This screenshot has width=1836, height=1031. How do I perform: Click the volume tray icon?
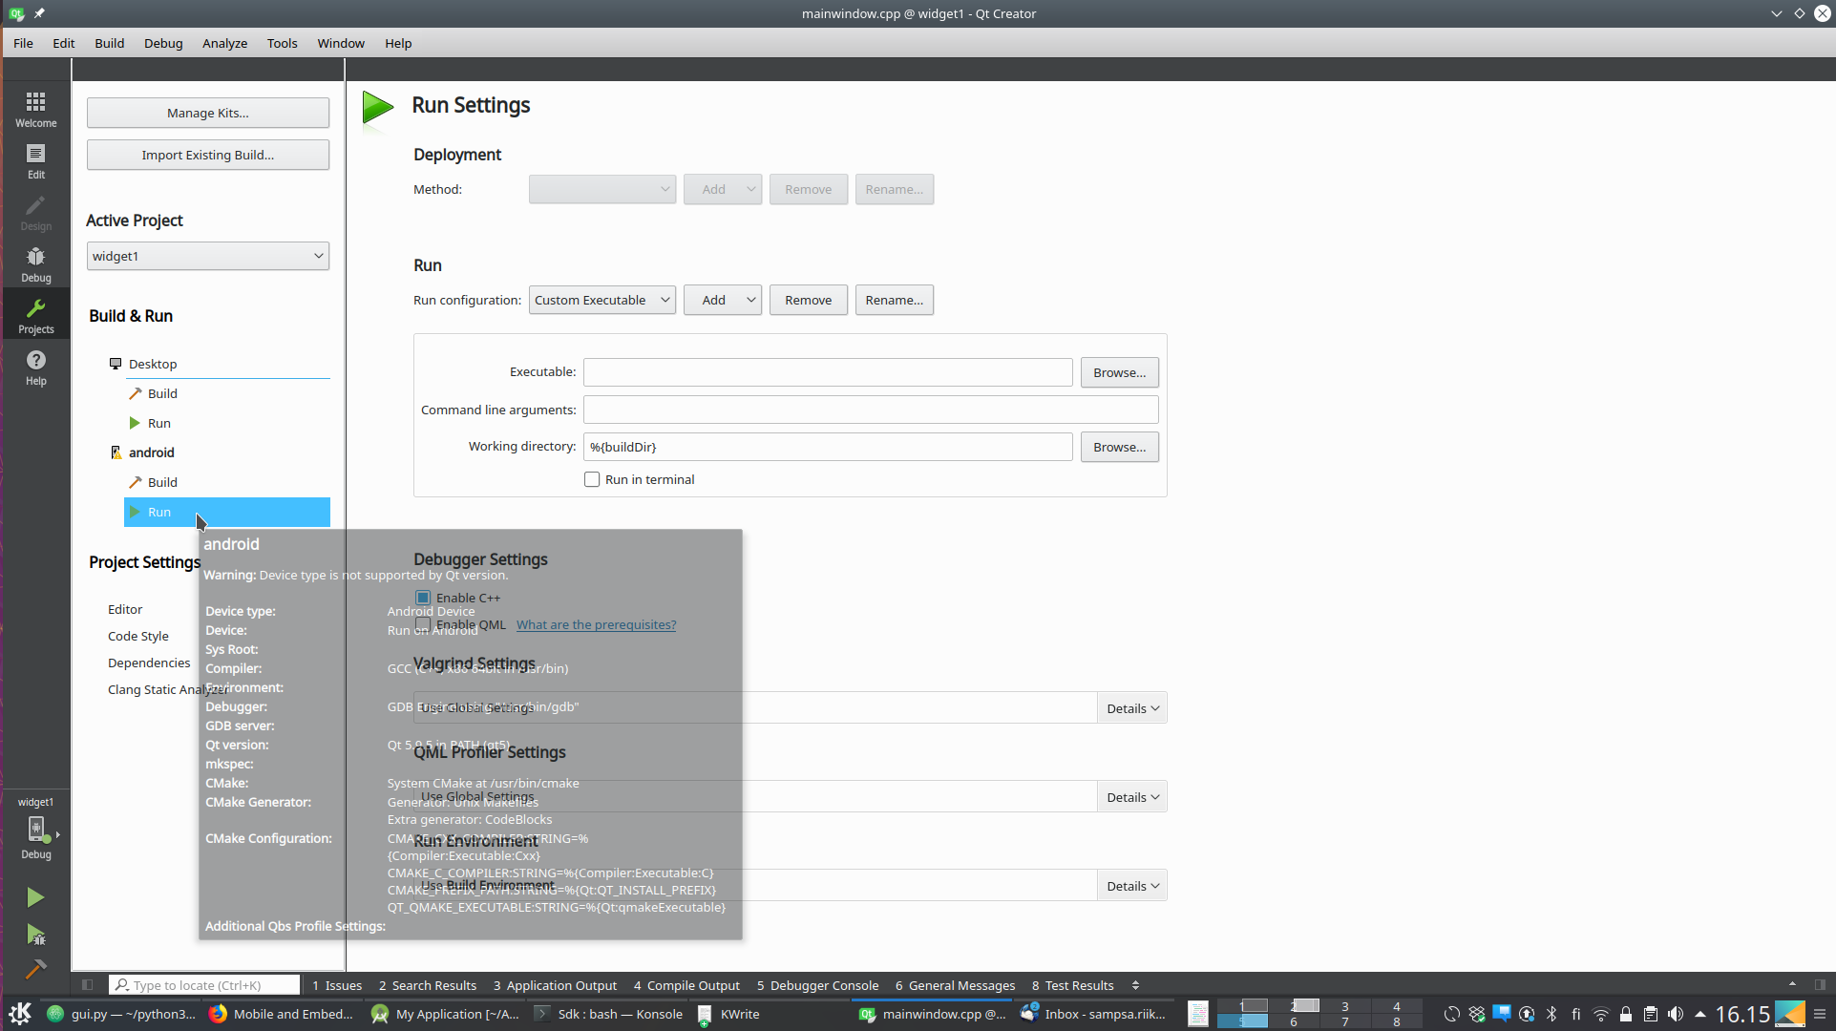1676,1014
